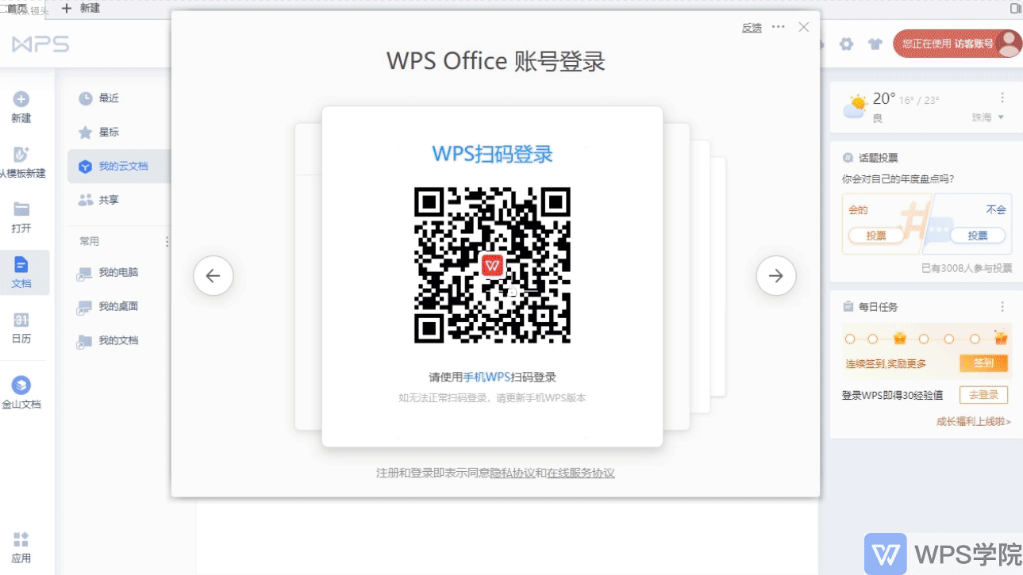The width and height of the screenshot is (1023, 575).
Task: Click the 反馈 feedback link
Action: (752, 28)
